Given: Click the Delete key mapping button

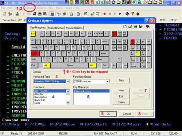Looking at the screenshot, I should (x=121, y=102).
